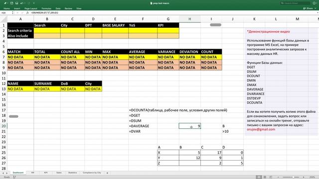Select row 20 header
The height and width of the screenshot is (179, 319).
(x=3, y=126)
